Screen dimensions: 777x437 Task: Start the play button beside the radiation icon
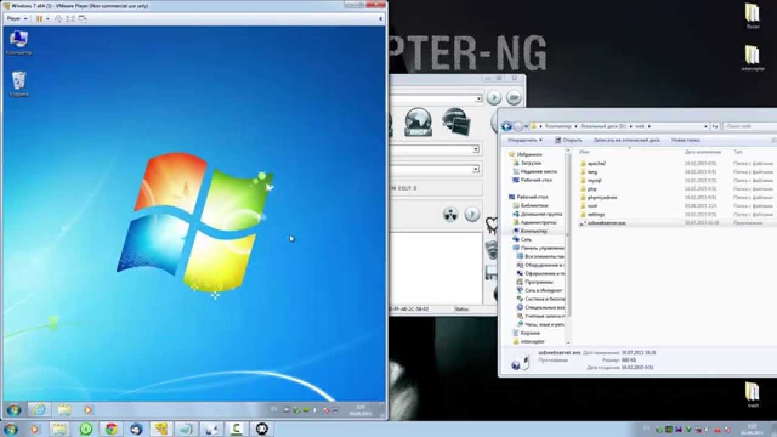472,214
